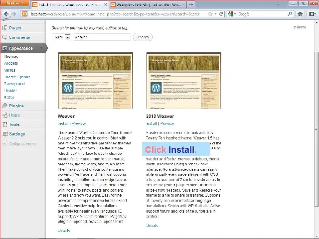Viewport: 319px width, 239px height.
Task: Close the Install Themes browser tab
Action: coord(105,4)
